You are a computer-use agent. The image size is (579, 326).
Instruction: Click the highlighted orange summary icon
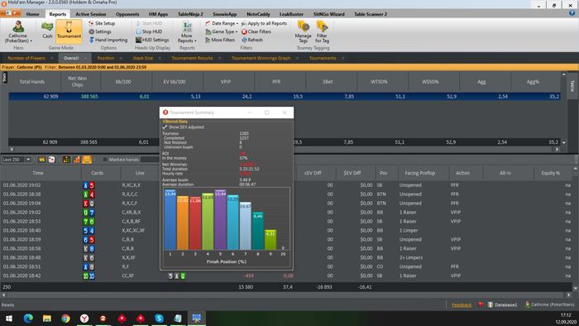(87, 160)
